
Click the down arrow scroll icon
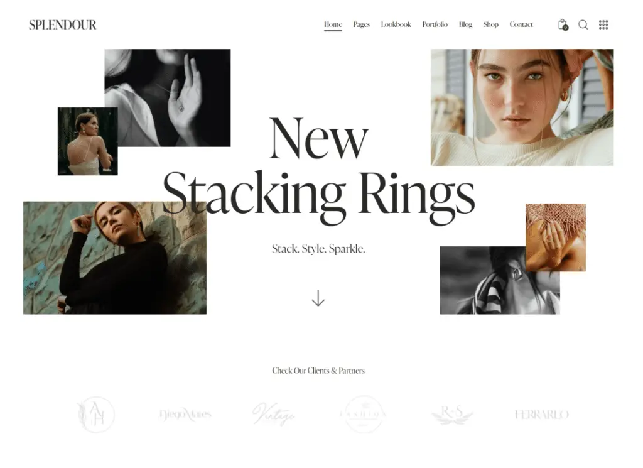(318, 298)
